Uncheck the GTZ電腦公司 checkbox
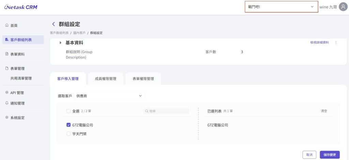 point(69,125)
